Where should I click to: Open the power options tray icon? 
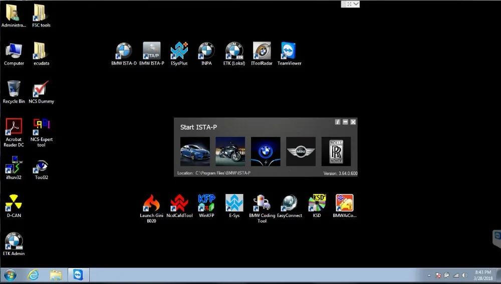[x=447, y=275]
